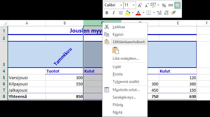
Task: Open accounting format dropdown arrow
Action: [x=158, y=5]
